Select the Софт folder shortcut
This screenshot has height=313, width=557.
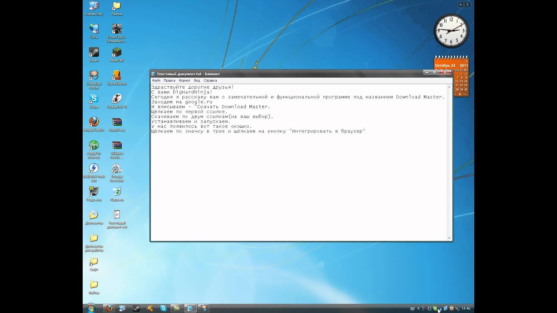tap(94, 264)
